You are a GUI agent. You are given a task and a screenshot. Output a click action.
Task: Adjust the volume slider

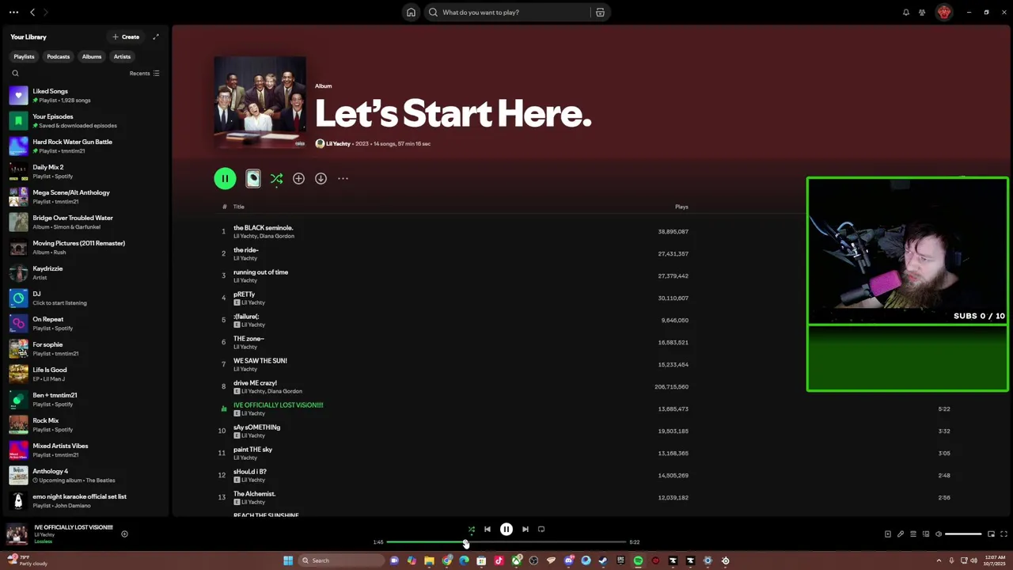963,534
